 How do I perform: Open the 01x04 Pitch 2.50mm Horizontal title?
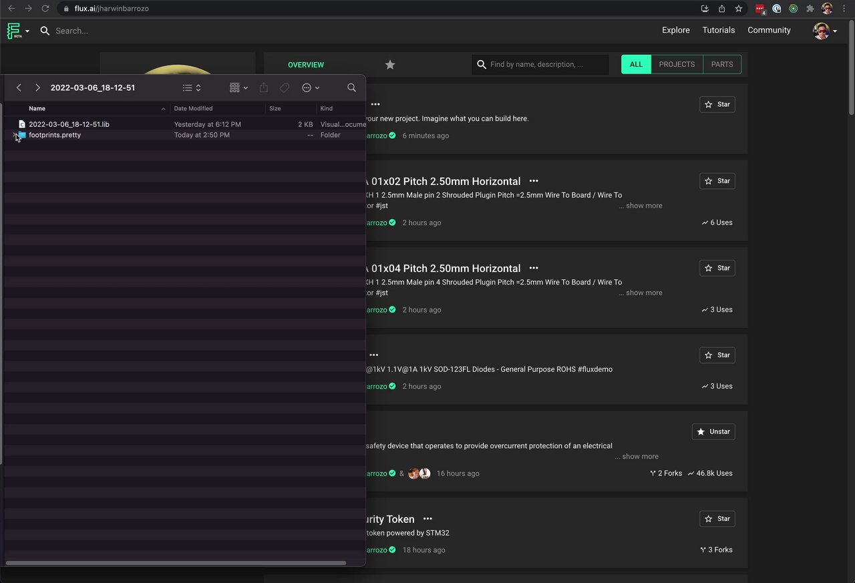[444, 268]
